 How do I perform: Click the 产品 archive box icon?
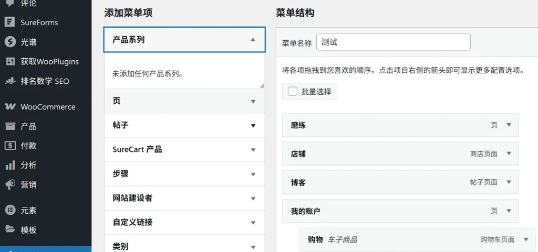[x=10, y=126]
